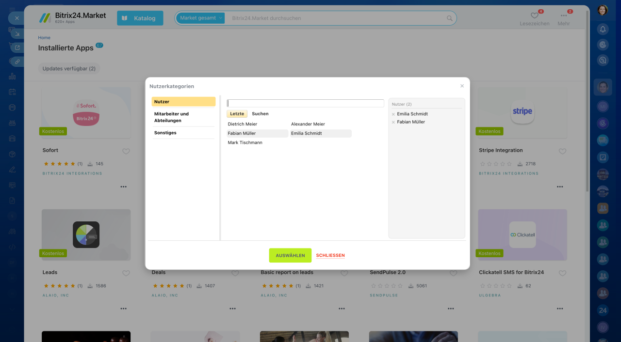Favorite Clickatell SMS for Bitrix24

click(562, 273)
